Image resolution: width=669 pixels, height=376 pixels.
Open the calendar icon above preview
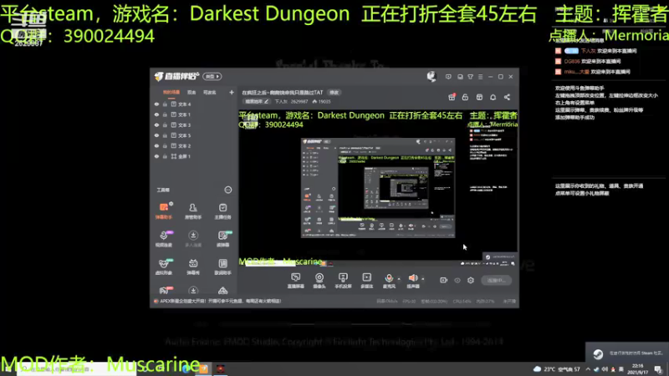point(479,97)
